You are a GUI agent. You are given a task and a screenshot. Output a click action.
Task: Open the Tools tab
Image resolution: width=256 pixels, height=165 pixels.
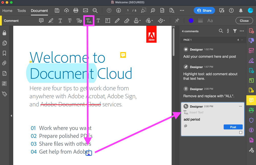pyautogui.click(x=22, y=11)
